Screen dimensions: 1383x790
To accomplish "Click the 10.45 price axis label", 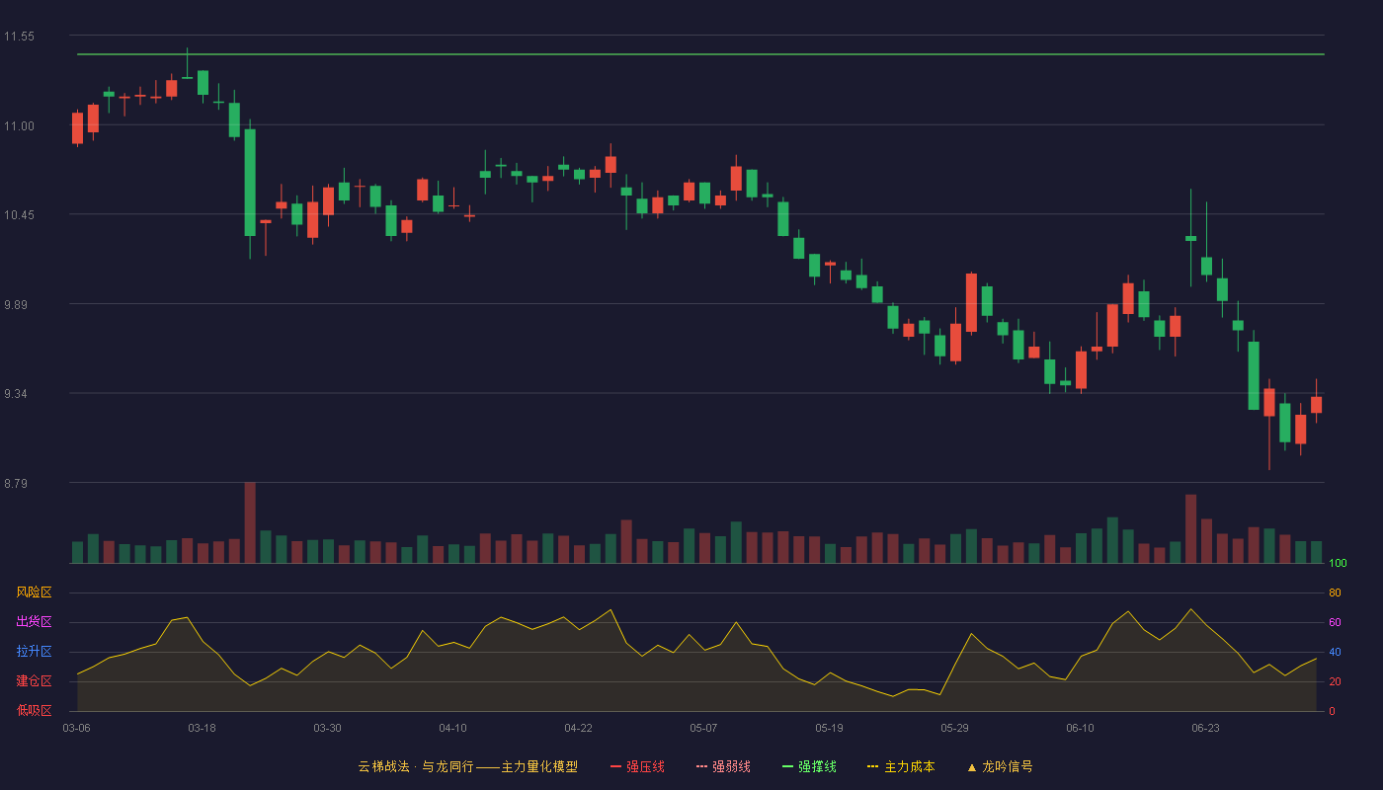I will coord(19,215).
